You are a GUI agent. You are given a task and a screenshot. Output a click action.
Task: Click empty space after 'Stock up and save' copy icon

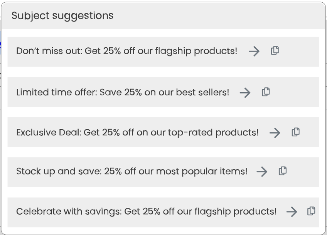(x=303, y=172)
